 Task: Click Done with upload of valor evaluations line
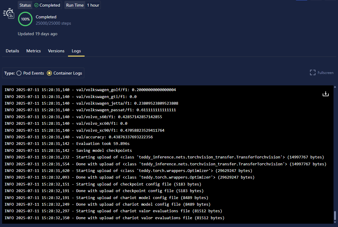(x=114, y=218)
